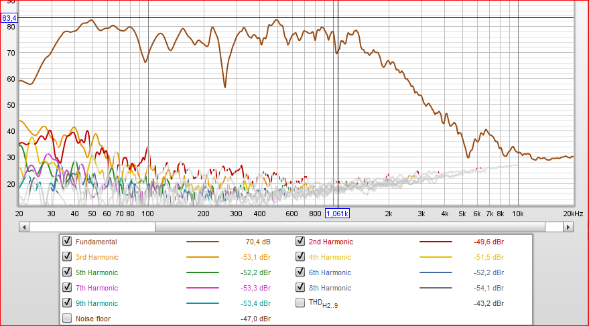589x326 pixels.
Task: Toggle the 7th Harmonic checkbox
Action: (x=67, y=288)
